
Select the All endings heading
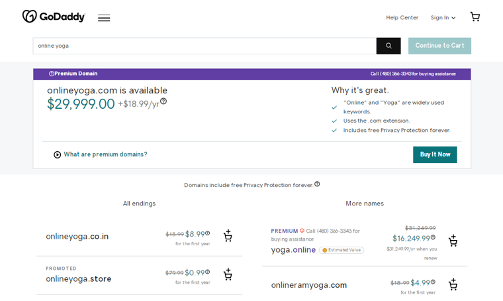(139, 204)
